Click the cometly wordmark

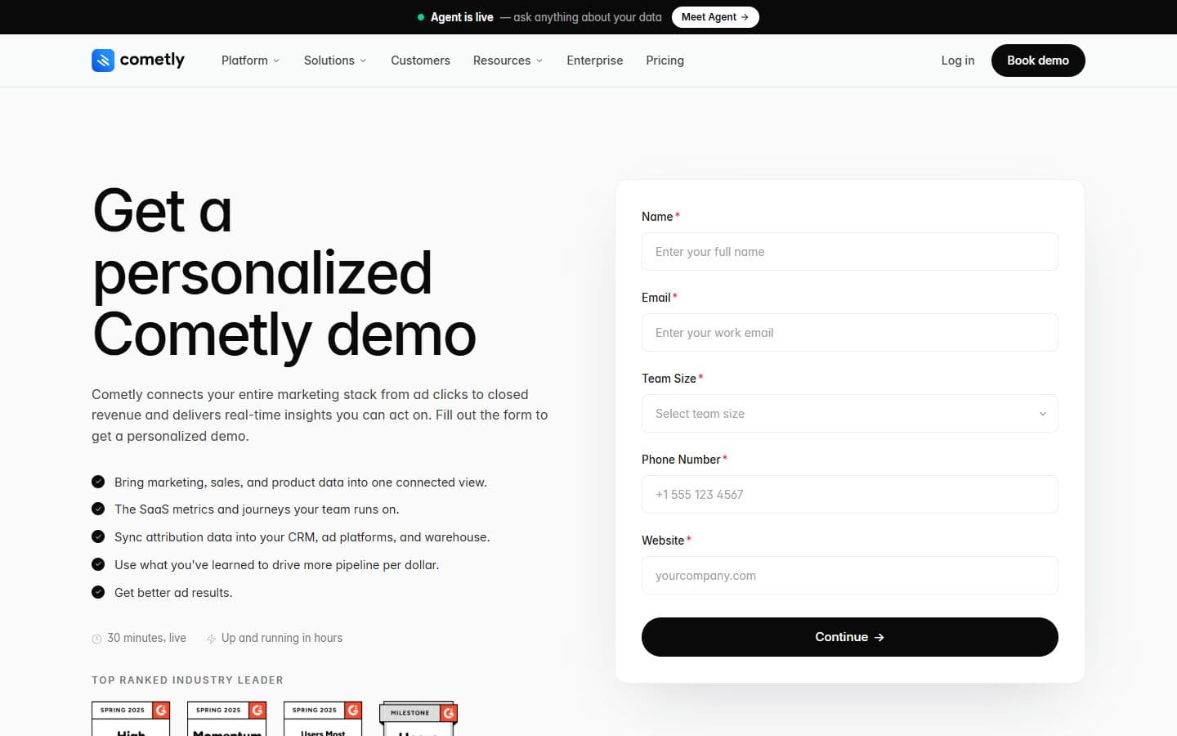point(152,60)
